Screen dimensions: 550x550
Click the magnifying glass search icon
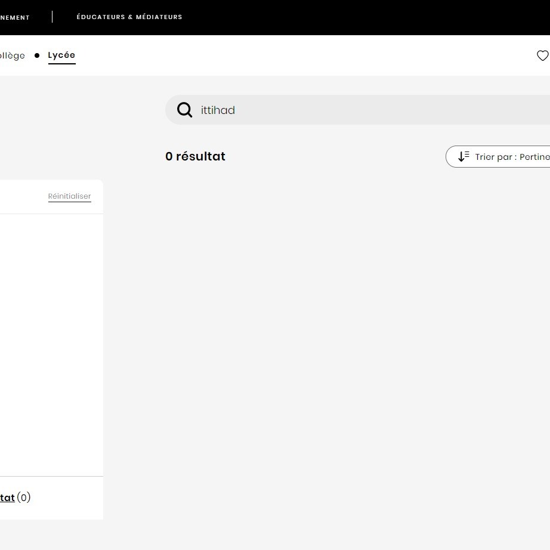pos(184,110)
